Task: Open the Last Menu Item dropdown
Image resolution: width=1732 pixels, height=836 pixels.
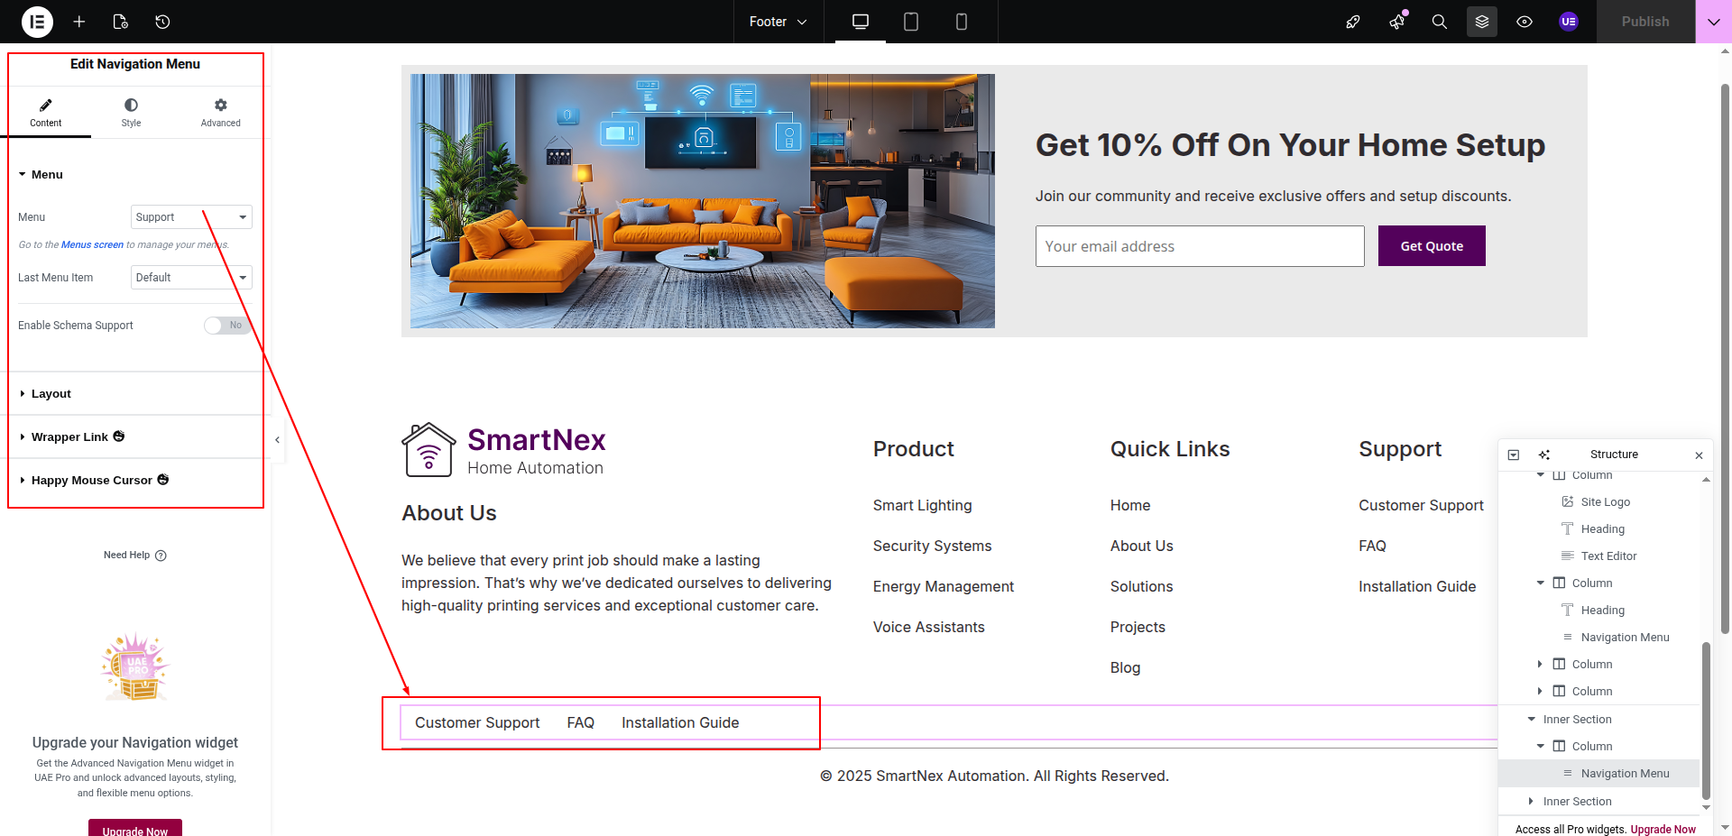Action: tap(191, 278)
